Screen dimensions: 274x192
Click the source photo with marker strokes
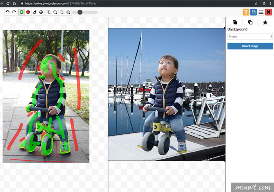coord(46,96)
